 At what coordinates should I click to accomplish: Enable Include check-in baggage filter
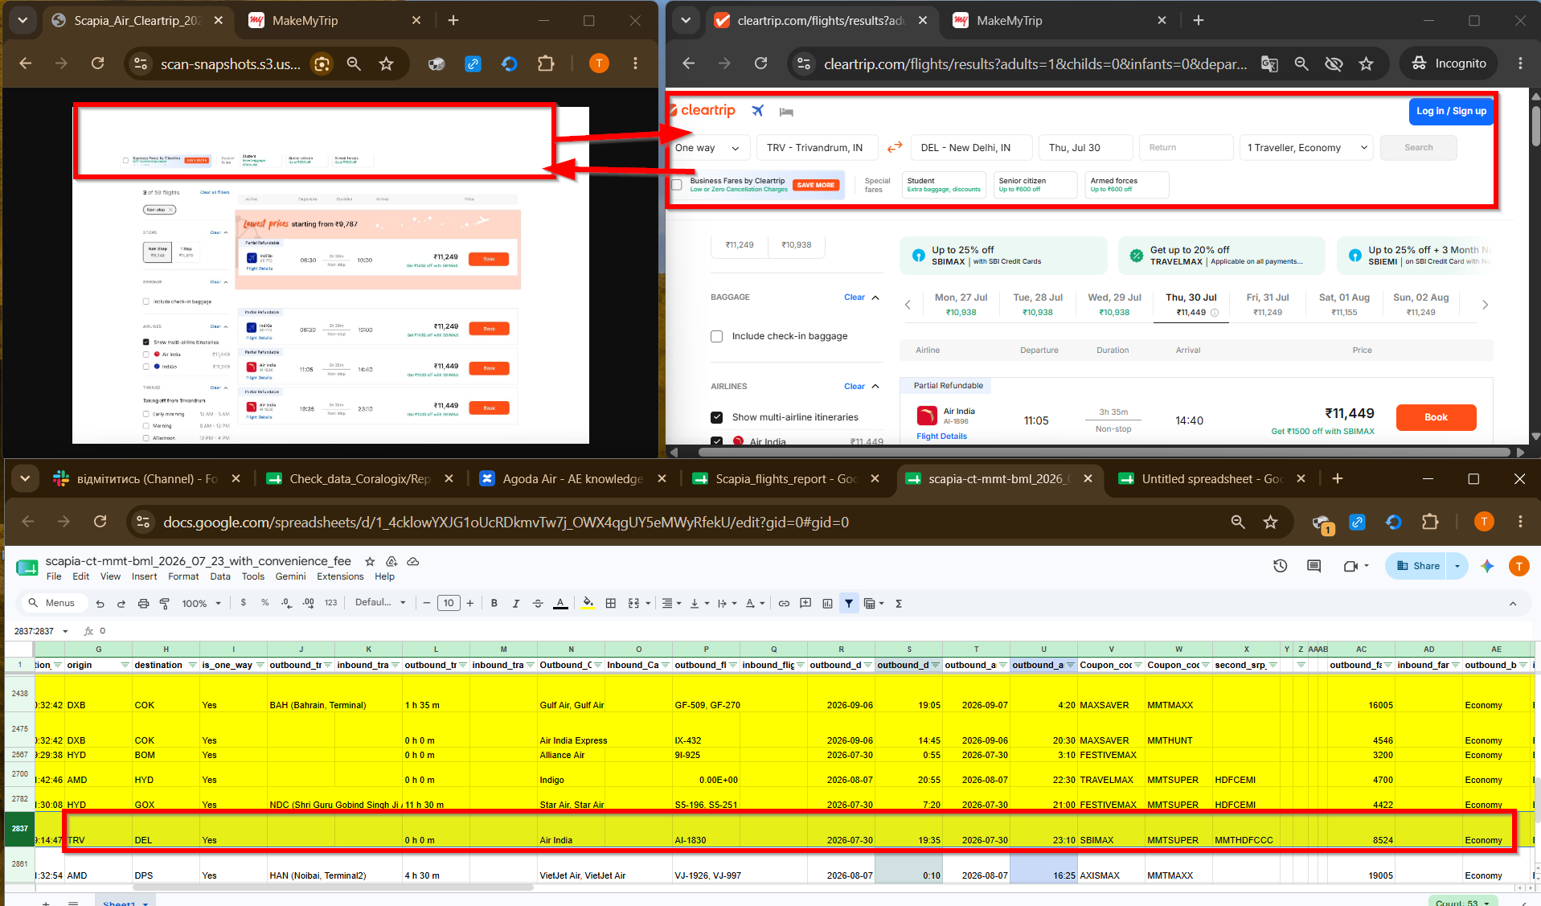coord(717,336)
